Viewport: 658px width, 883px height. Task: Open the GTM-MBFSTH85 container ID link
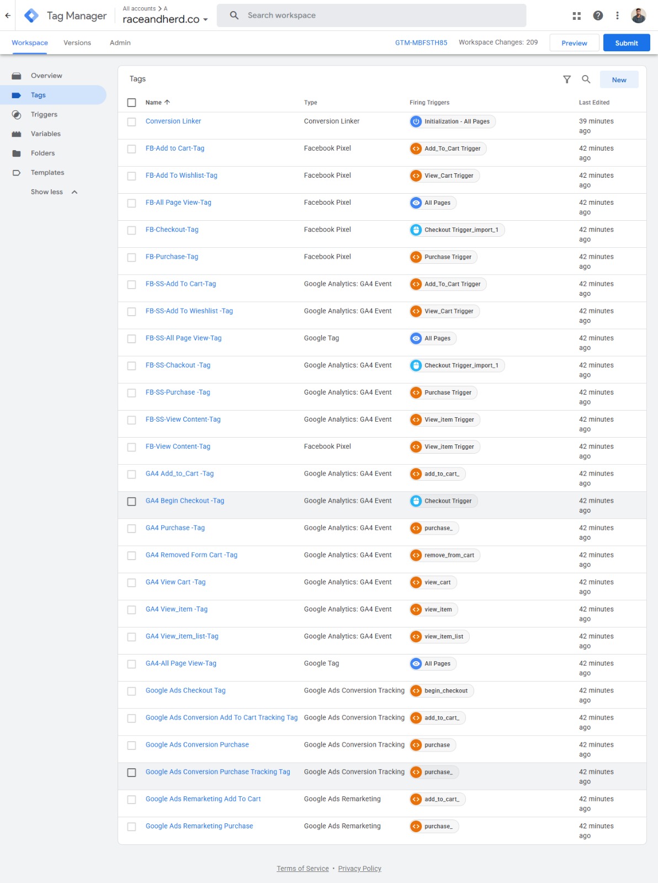tap(421, 42)
